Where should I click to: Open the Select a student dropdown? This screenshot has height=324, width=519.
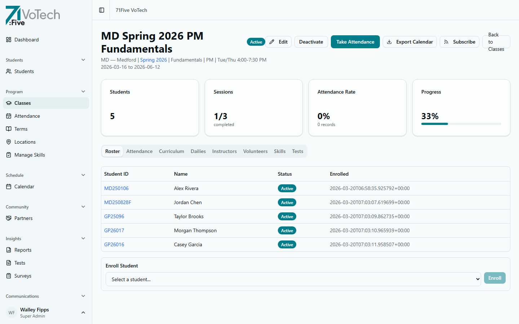click(293, 279)
